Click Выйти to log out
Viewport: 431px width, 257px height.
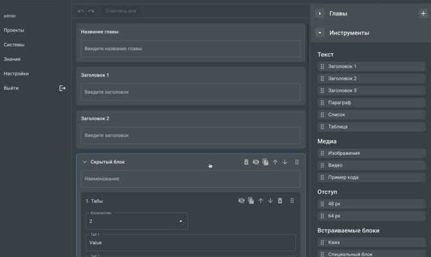[x=11, y=88]
